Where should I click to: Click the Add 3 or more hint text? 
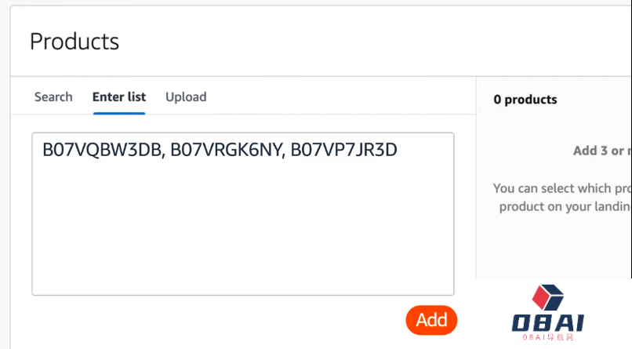[x=602, y=151]
